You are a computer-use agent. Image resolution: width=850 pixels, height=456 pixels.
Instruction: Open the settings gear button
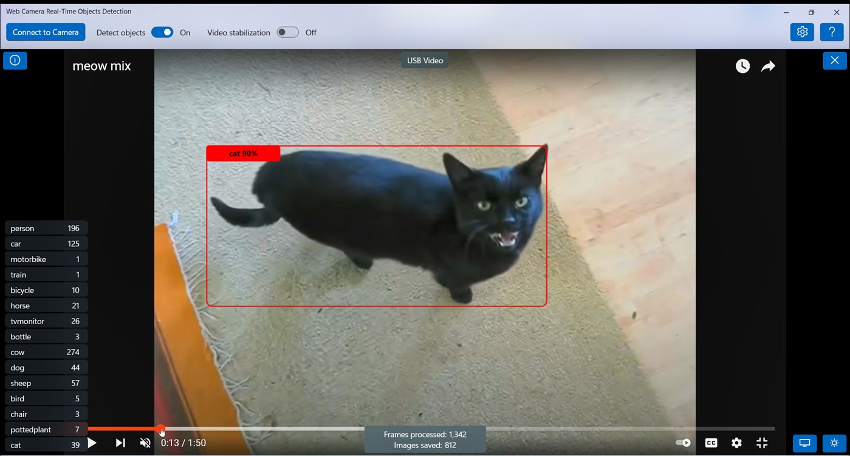pyautogui.click(x=802, y=32)
